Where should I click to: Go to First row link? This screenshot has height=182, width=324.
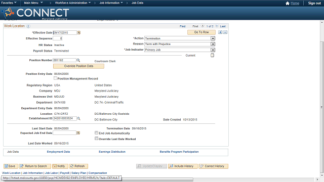(195, 26)
